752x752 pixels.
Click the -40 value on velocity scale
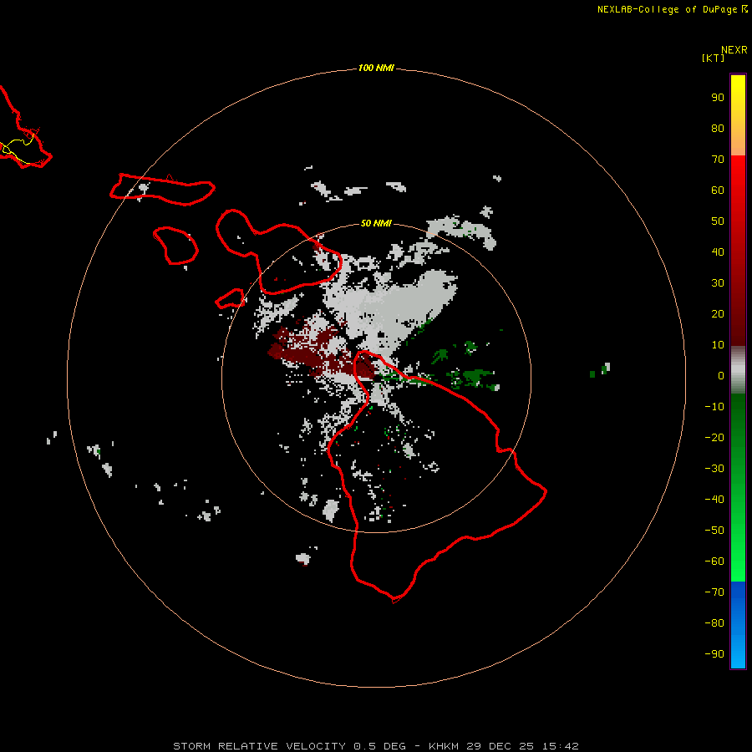714,500
